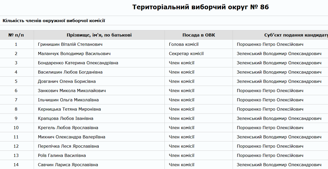Click the 'Територіальний виборчий округ № 86' heading
This screenshot has width=328, height=169.
pyautogui.click(x=201, y=7)
